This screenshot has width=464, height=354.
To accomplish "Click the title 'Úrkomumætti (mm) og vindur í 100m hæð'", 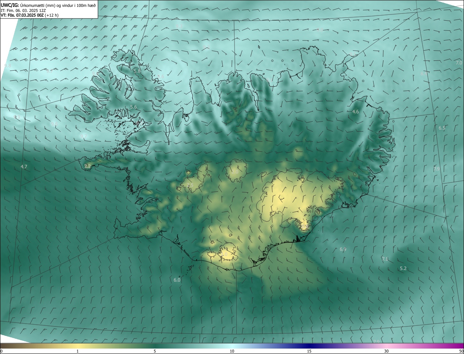I will click(58, 5).
